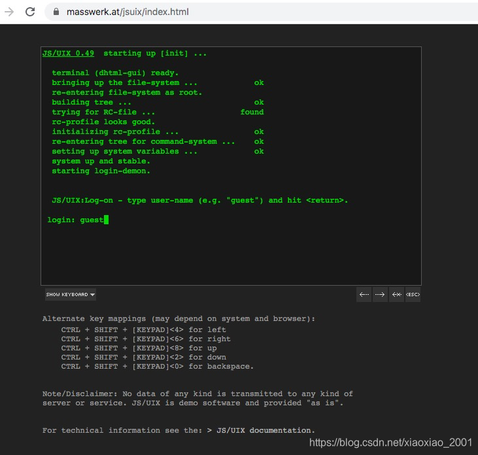478x455 pixels.
Task: Click the masswerk.at address bar URL
Action: pos(128,12)
